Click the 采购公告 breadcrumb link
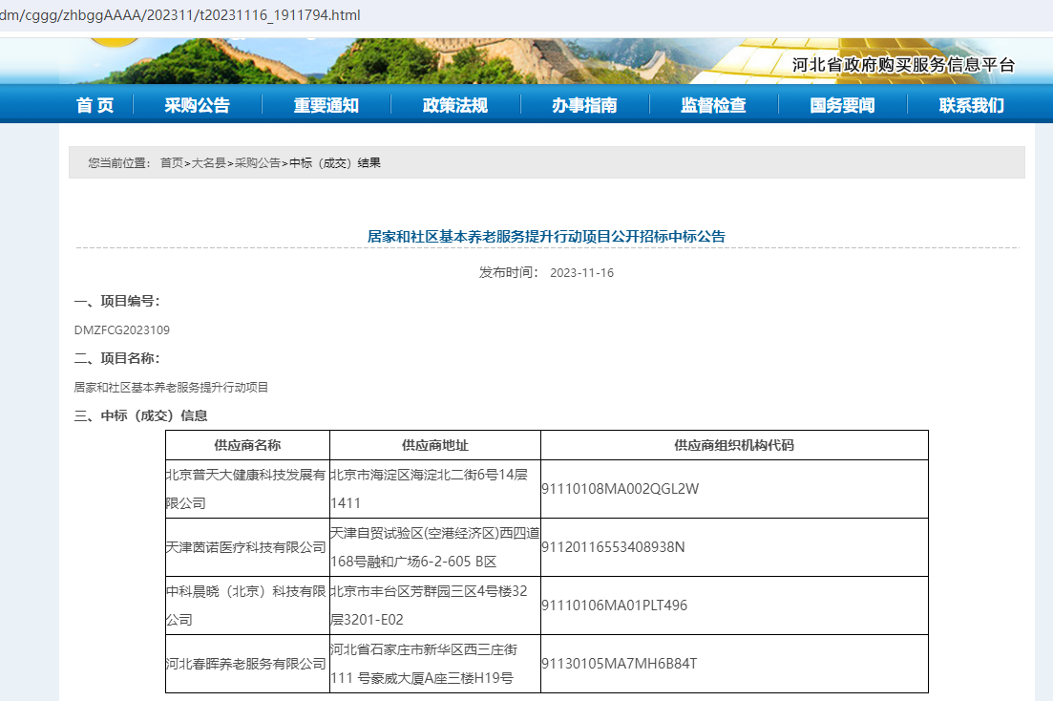 (x=257, y=162)
